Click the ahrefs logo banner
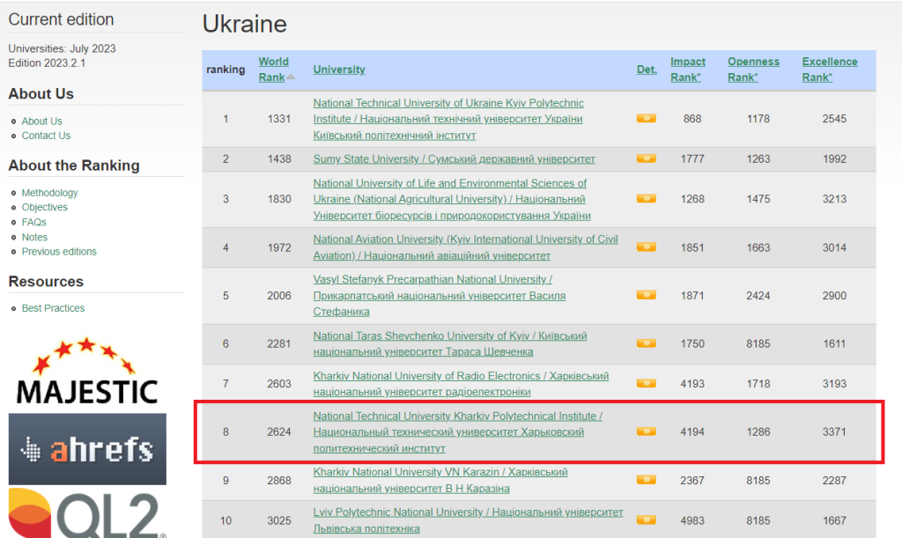Image resolution: width=902 pixels, height=538 pixels. tap(87, 449)
